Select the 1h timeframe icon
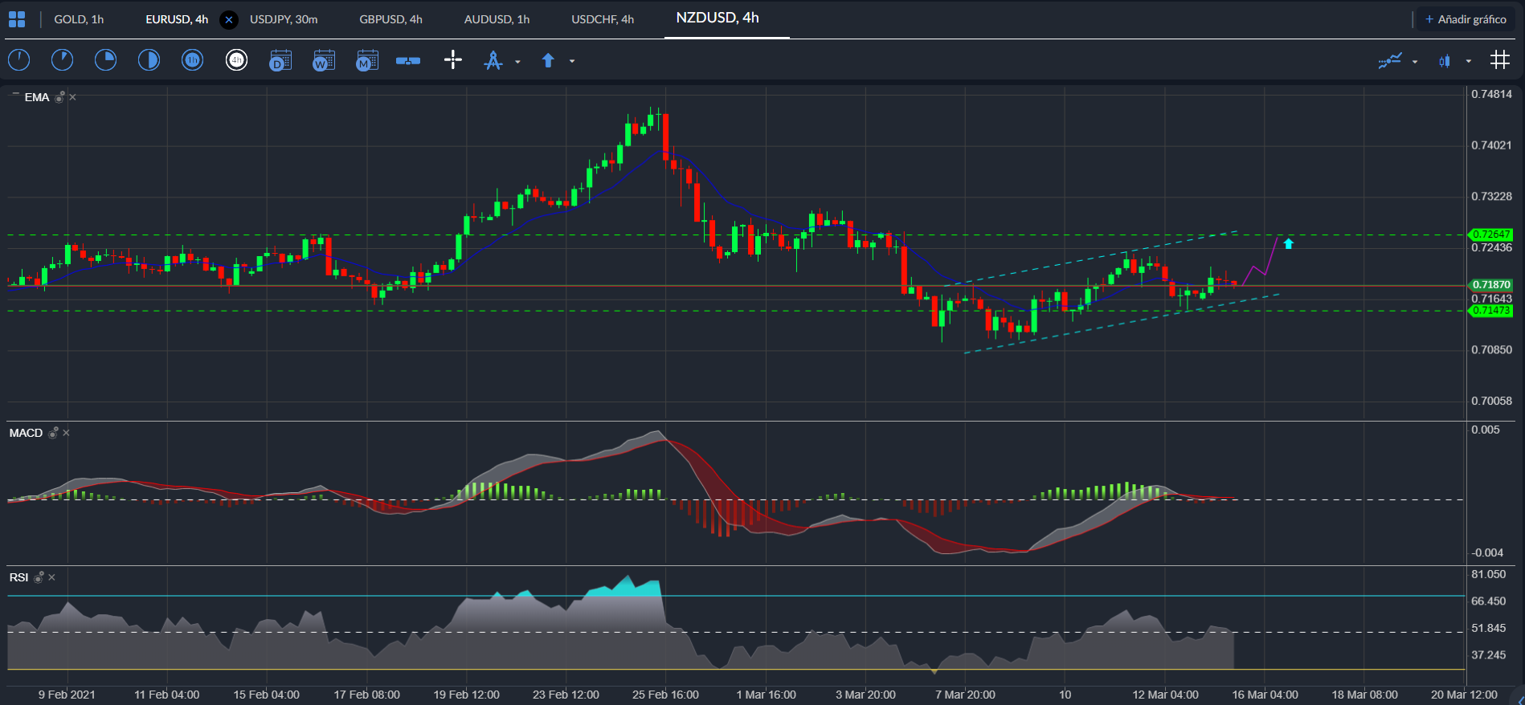The image size is (1525, 705). pyautogui.click(x=192, y=60)
